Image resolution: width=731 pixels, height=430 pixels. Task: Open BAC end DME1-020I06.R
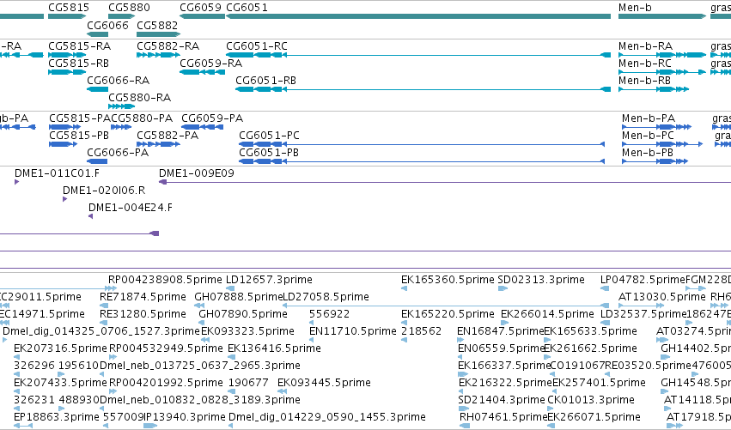pyautogui.click(x=104, y=191)
